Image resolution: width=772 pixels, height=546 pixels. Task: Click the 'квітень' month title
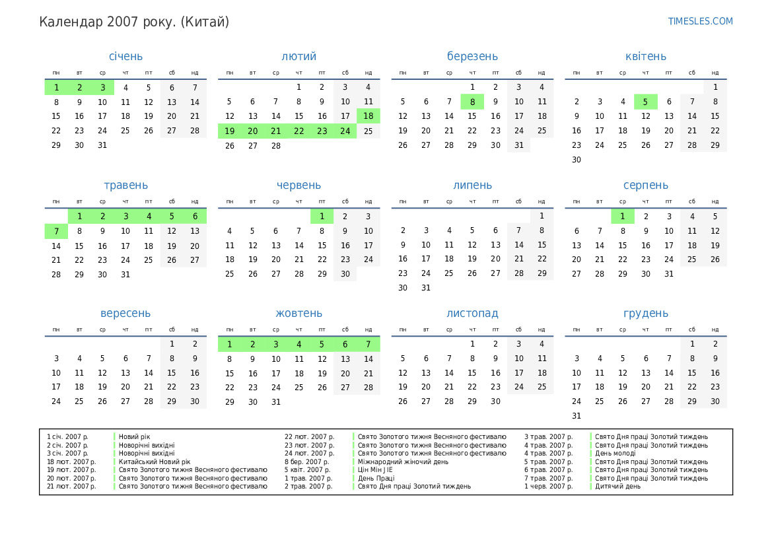(x=645, y=57)
